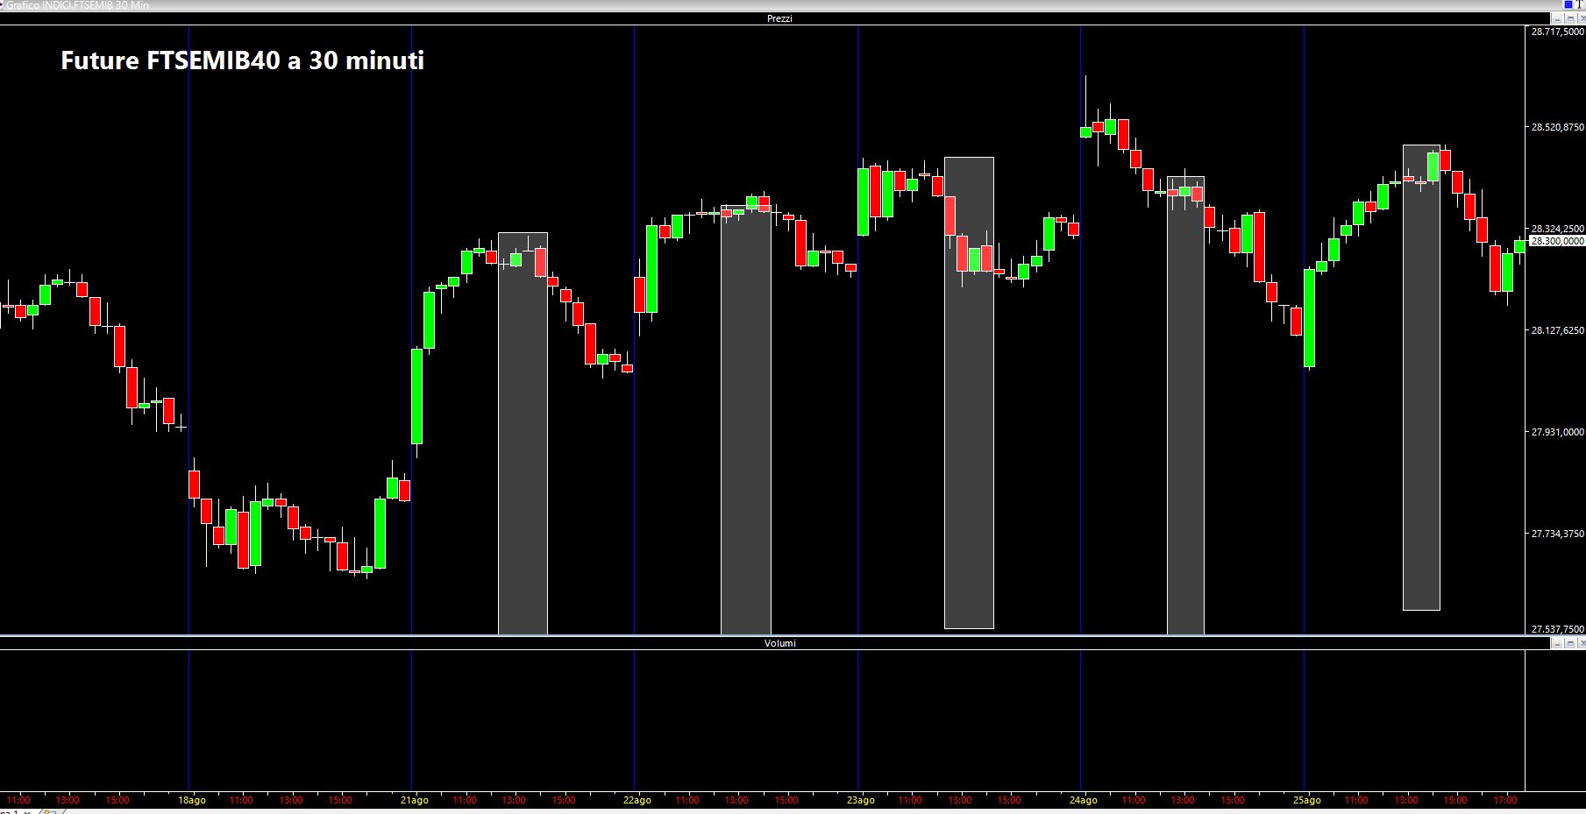Click the 23ago date label
This screenshot has width=1586, height=814.
click(x=861, y=800)
